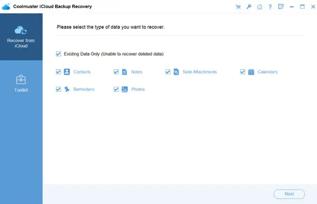Toggle the Contacts checkbox

click(59, 72)
